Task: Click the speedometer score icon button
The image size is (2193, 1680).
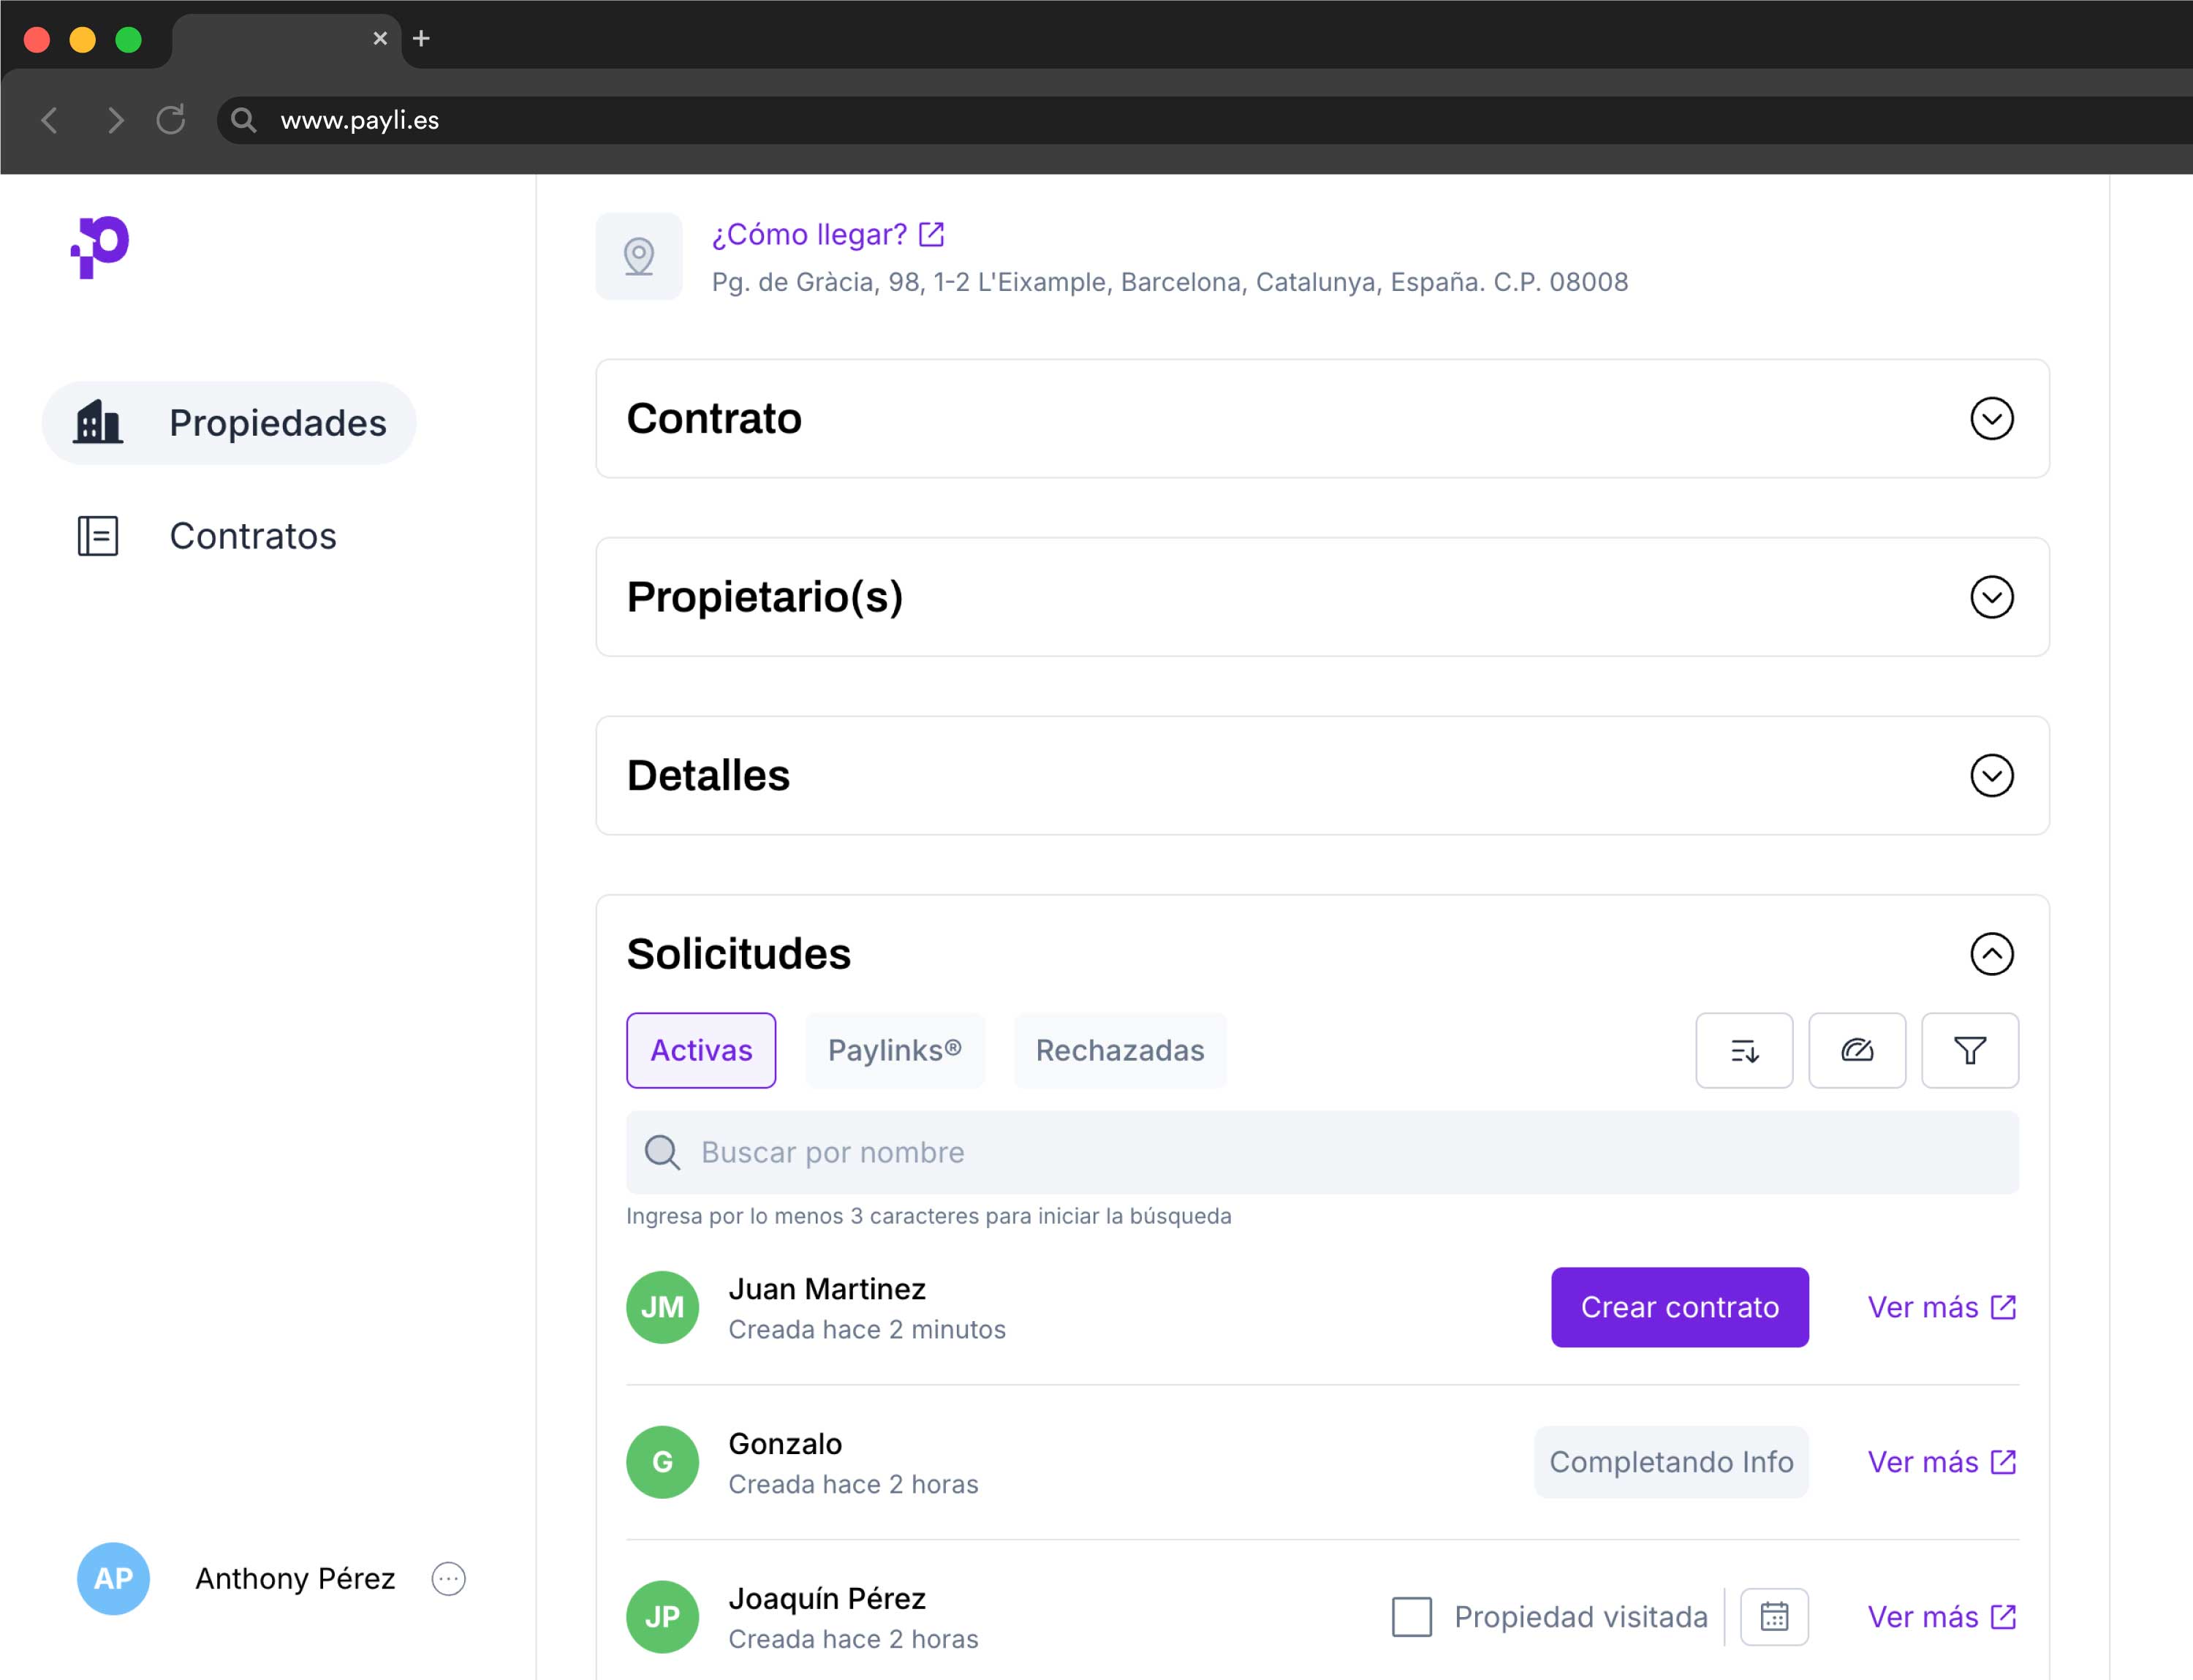Action: pos(1856,1050)
